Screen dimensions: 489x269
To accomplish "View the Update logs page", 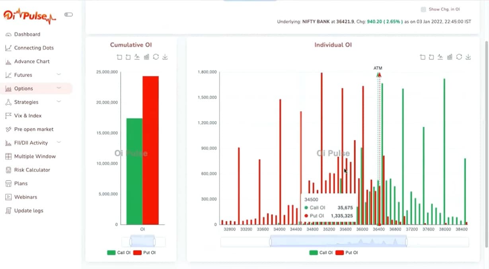I will pyautogui.click(x=30, y=210).
